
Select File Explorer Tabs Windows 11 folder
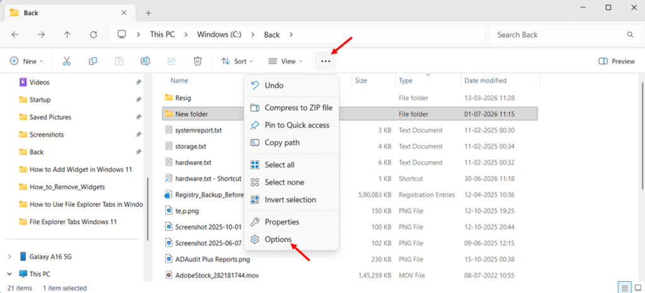pos(73,222)
